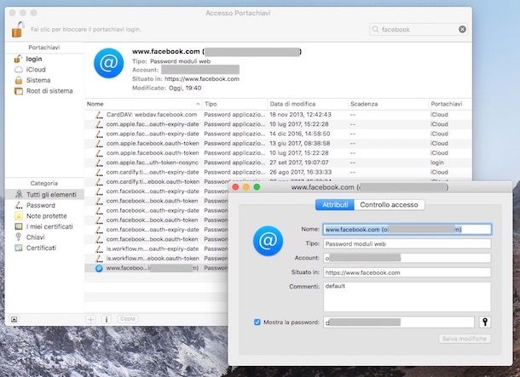Select the iCloud keychain
Viewport: 520px width, 377px height.
coord(44,70)
